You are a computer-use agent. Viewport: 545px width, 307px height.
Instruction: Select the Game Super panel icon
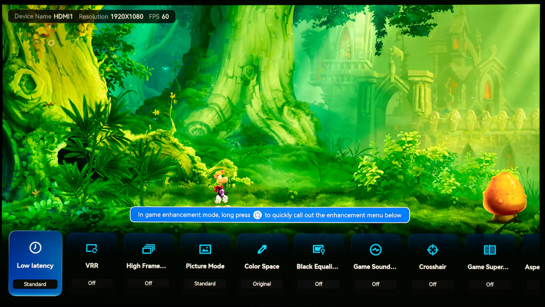[490, 250]
